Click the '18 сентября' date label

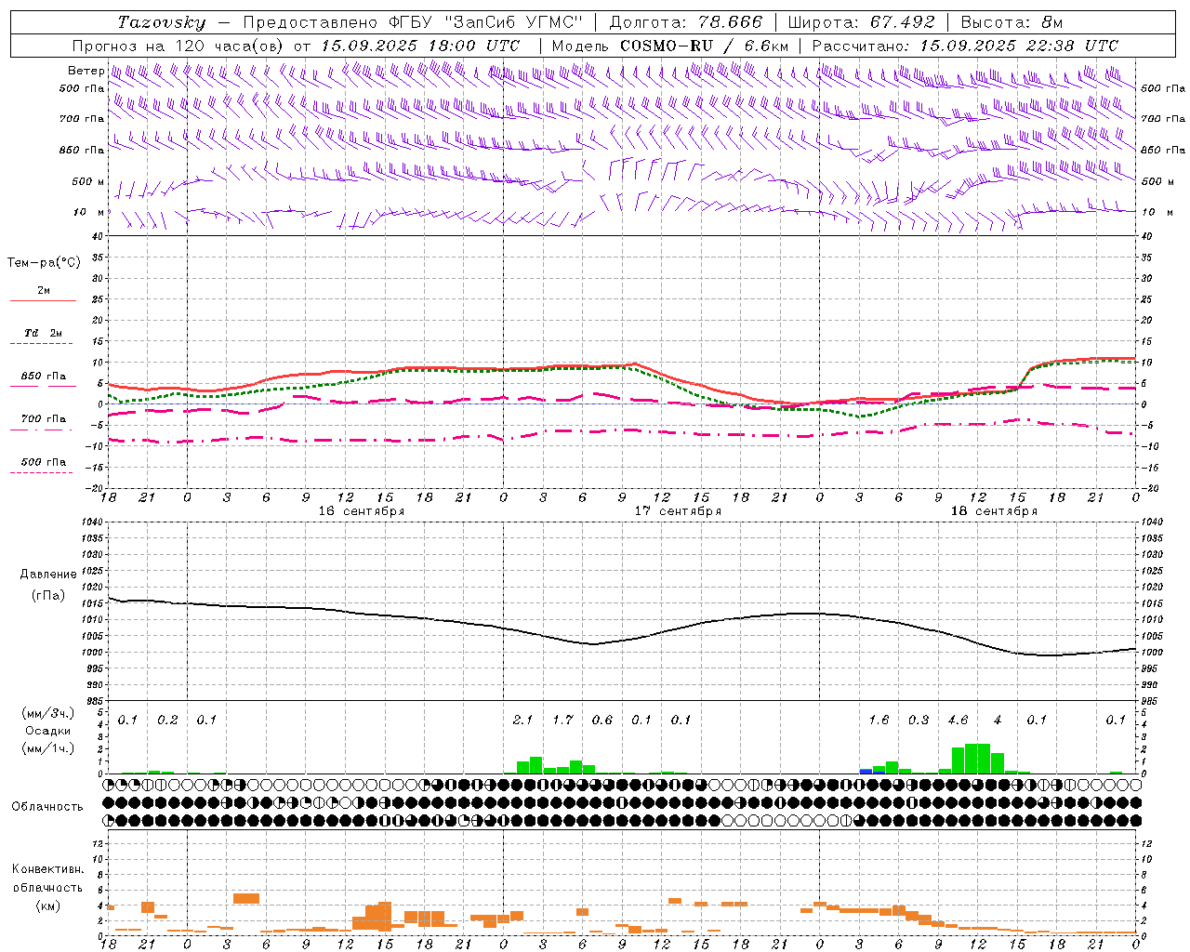coord(994,511)
